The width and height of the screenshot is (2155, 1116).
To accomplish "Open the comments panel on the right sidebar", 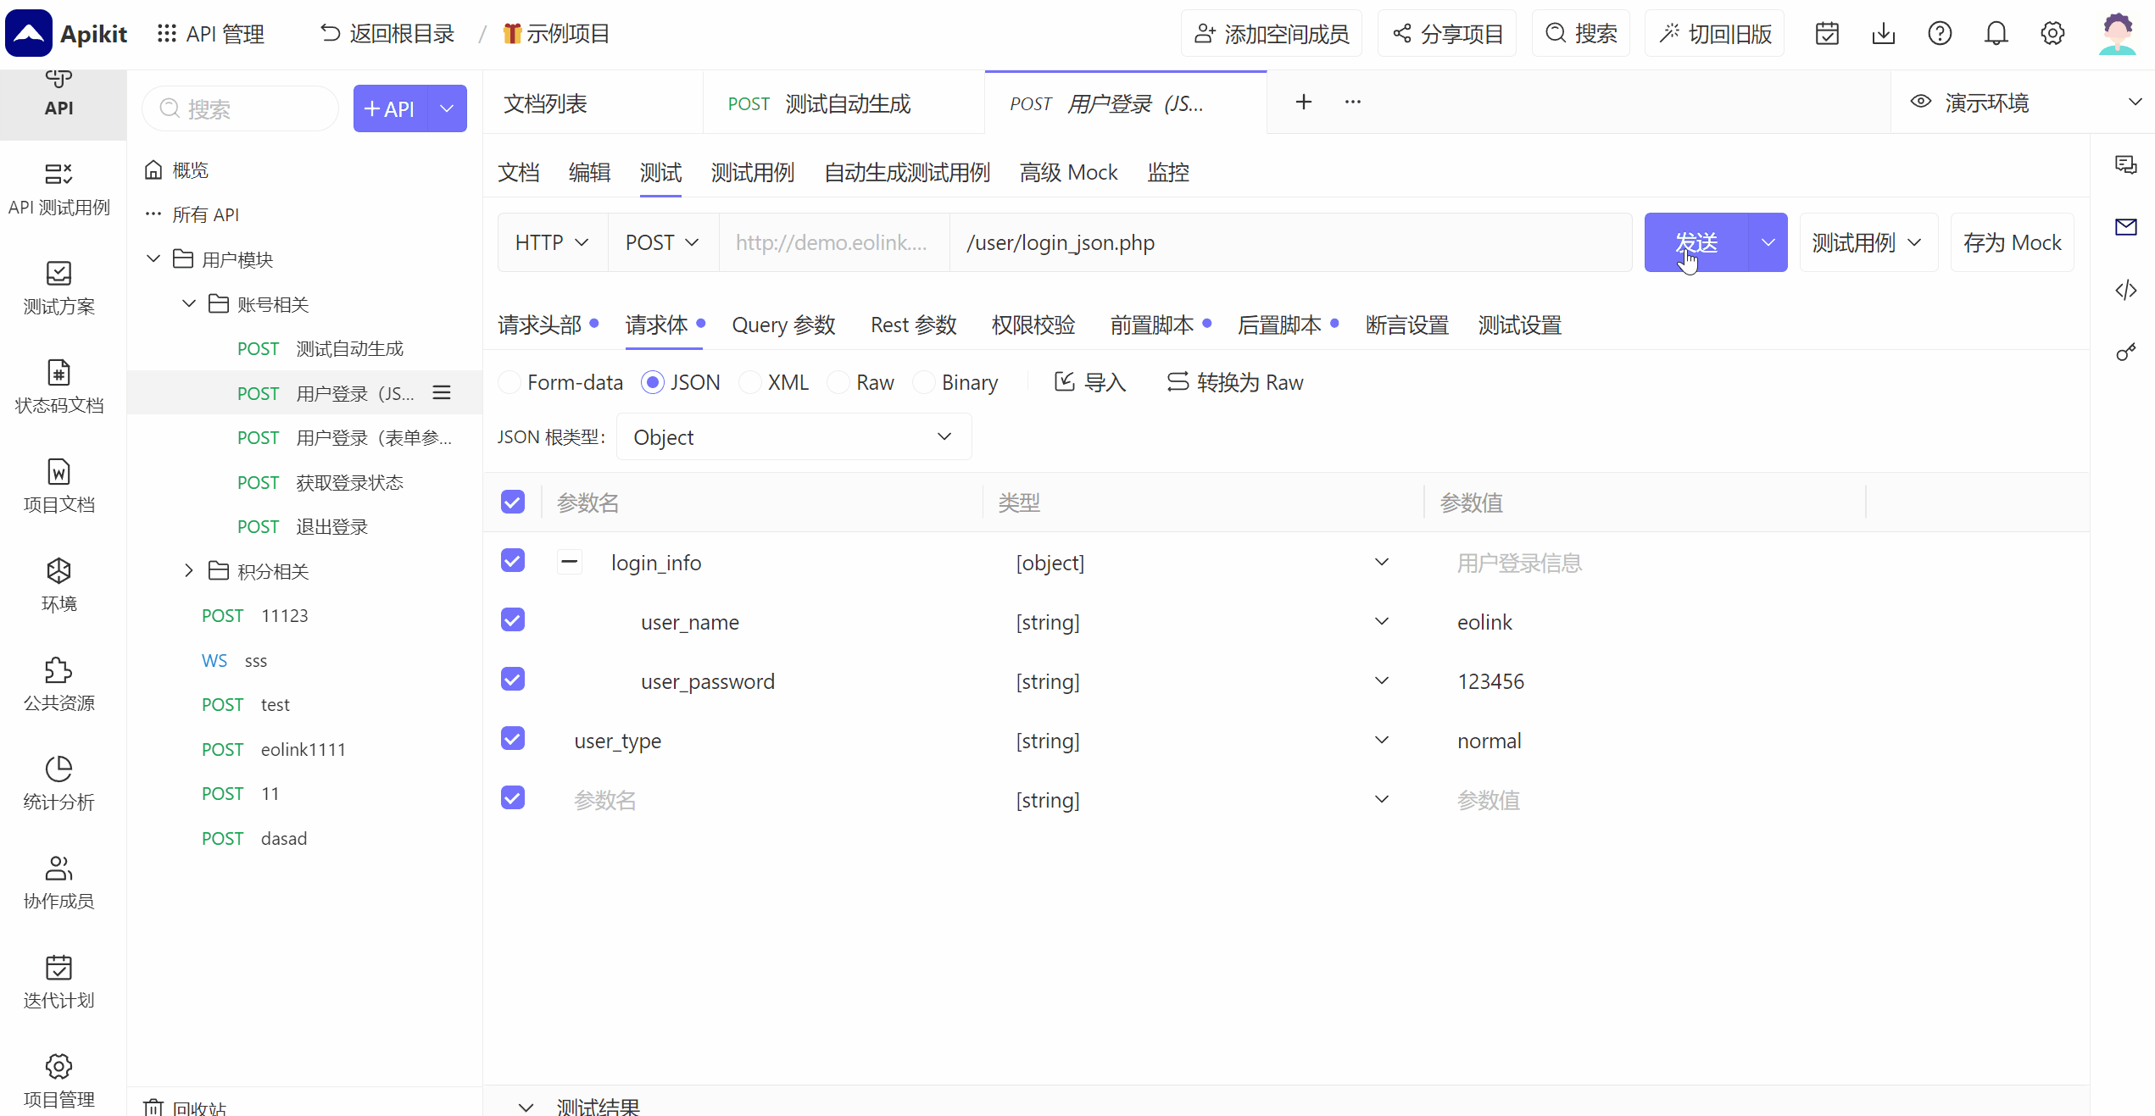I will pyautogui.click(x=2126, y=164).
